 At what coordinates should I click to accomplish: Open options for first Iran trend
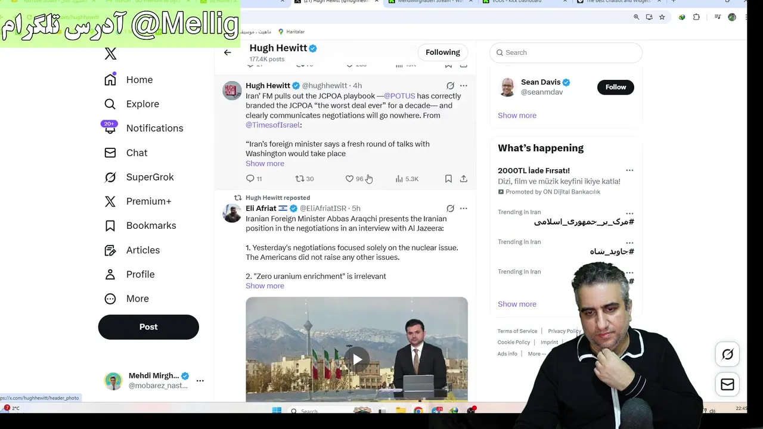629,213
